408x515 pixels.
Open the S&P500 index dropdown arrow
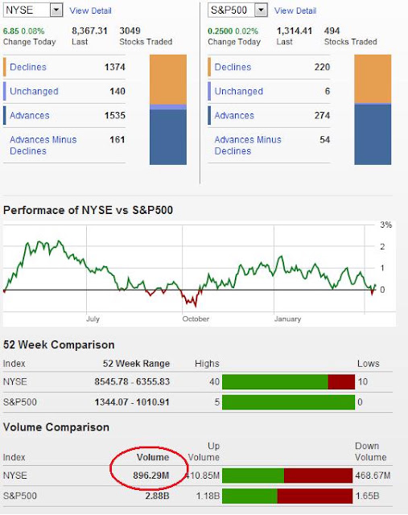(261, 10)
